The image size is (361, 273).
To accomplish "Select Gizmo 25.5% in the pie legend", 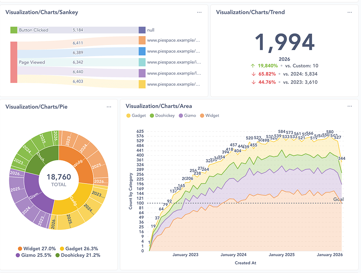I will click(33, 255).
